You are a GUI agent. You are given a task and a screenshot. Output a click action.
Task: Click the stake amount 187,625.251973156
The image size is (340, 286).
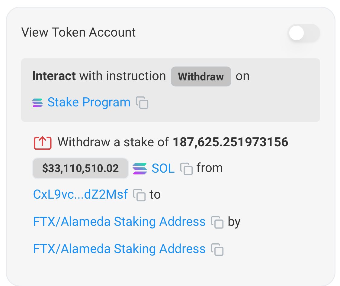tap(230, 142)
